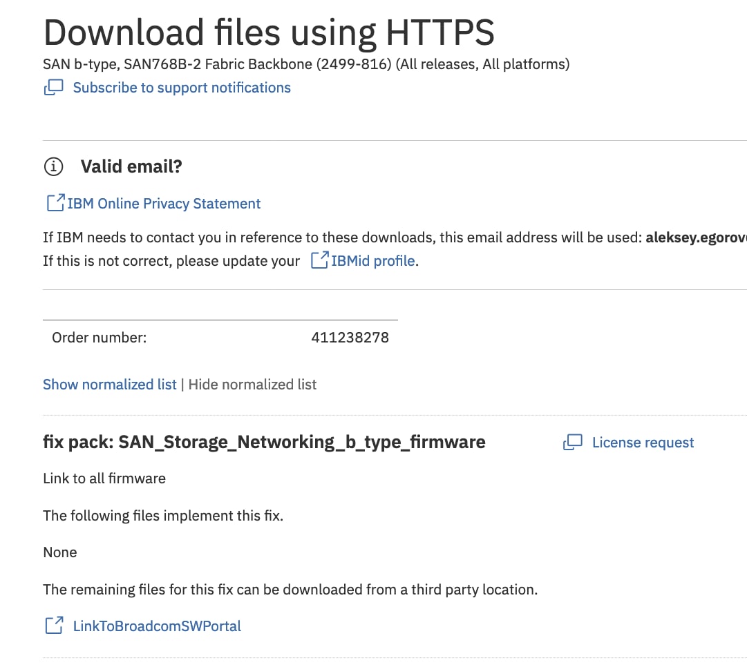
Task: Click external link icon before IBMid profile
Action: tap(320, 260)
